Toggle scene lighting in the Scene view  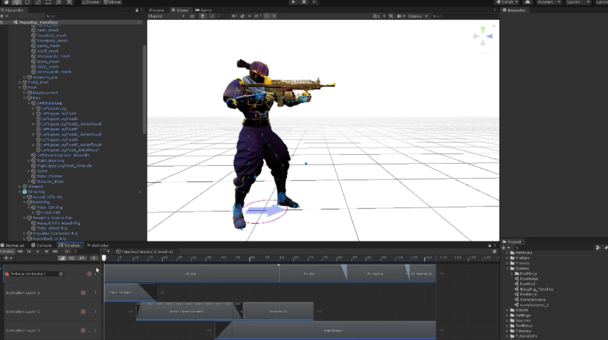202,16
